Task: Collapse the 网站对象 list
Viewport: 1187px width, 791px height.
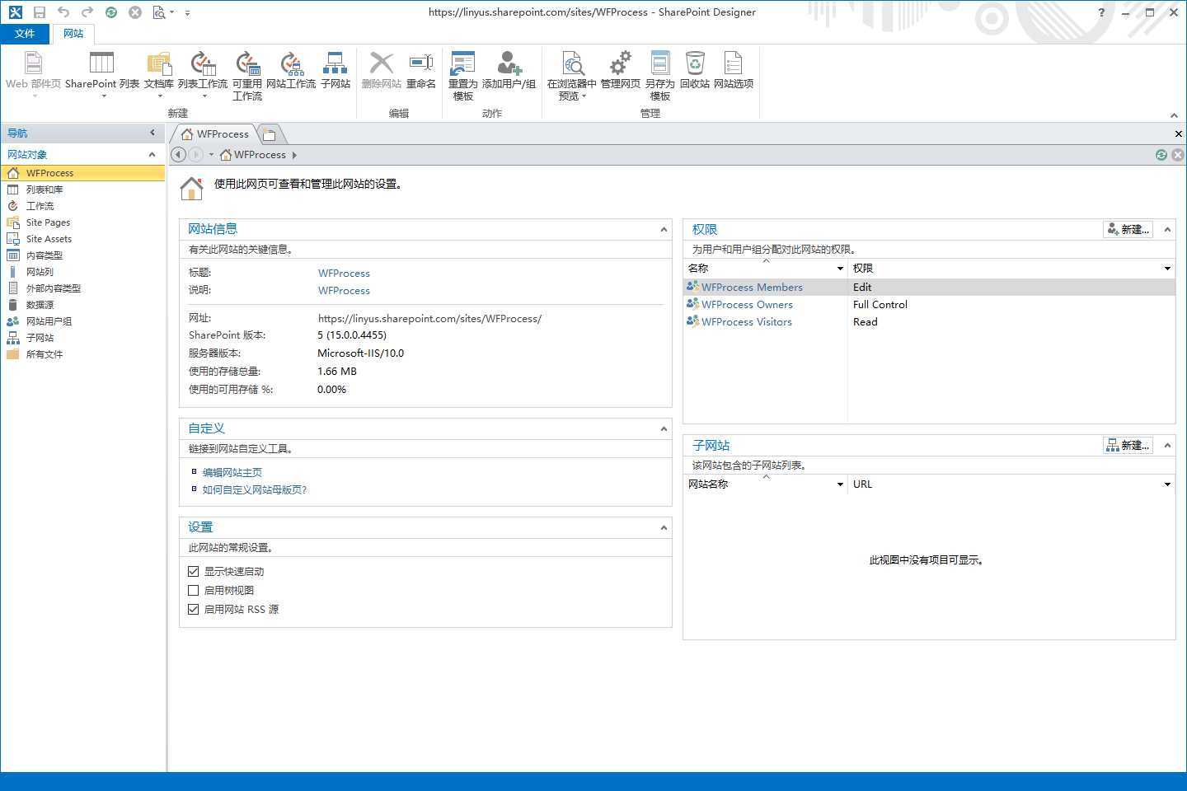Action: (152, 155)
